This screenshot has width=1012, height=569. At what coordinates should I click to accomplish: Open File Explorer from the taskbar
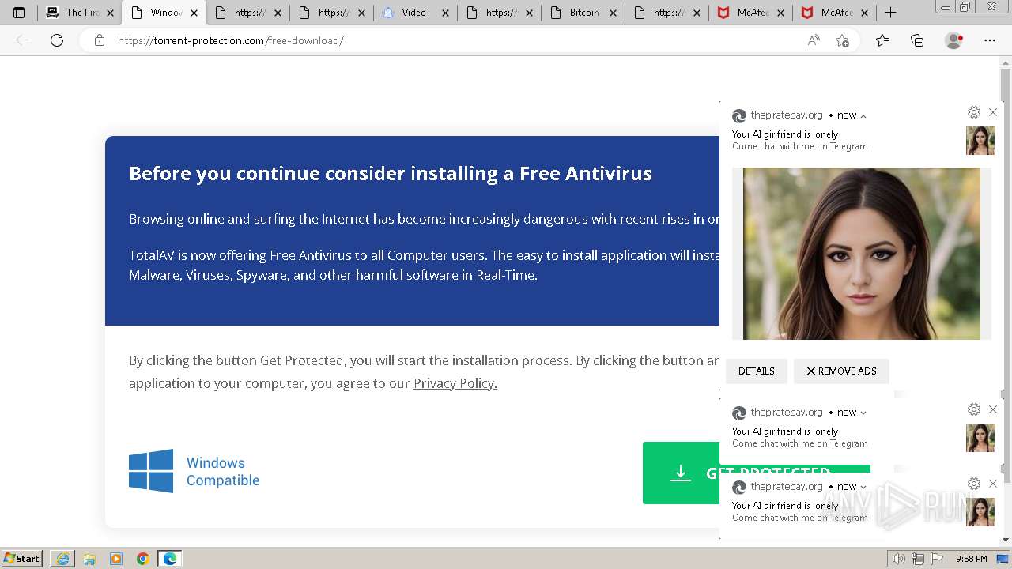(x=89, y=559)
